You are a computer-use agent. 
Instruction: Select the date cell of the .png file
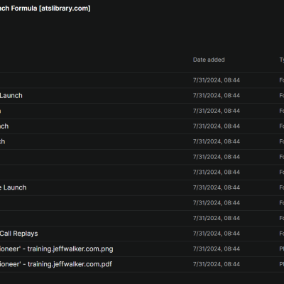217,248
